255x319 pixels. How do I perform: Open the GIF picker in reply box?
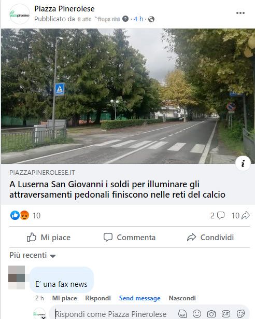(226, 313)
